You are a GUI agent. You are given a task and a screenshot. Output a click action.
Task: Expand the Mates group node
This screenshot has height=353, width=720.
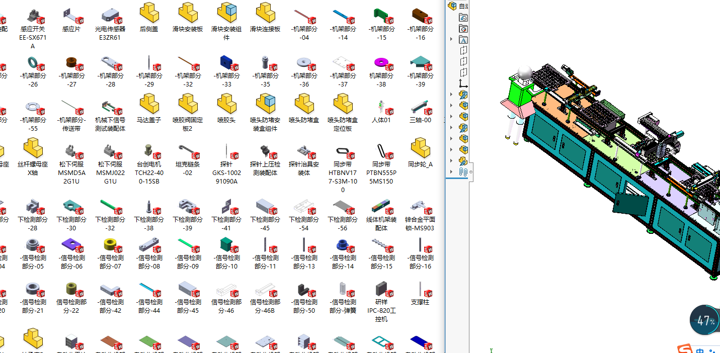click(x=451, y=171)
